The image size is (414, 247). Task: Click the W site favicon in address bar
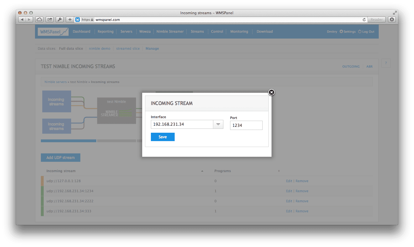[78, 20]
